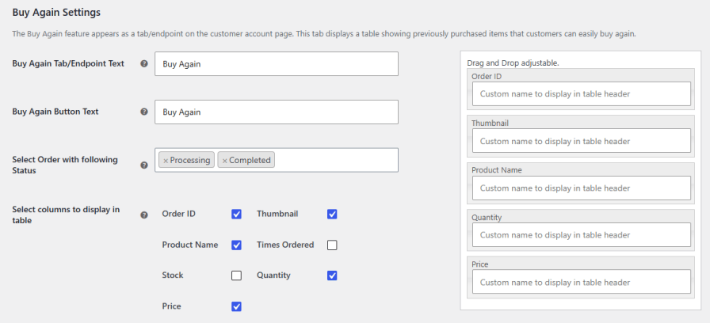Uncheck the Thumbnail column checkbox

(x=332, y=215)
